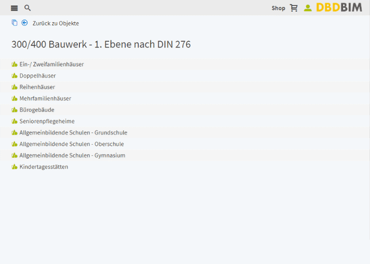Screen dimensions: 370x264
Task: Open the user account icon
Action: pos(308,8)
